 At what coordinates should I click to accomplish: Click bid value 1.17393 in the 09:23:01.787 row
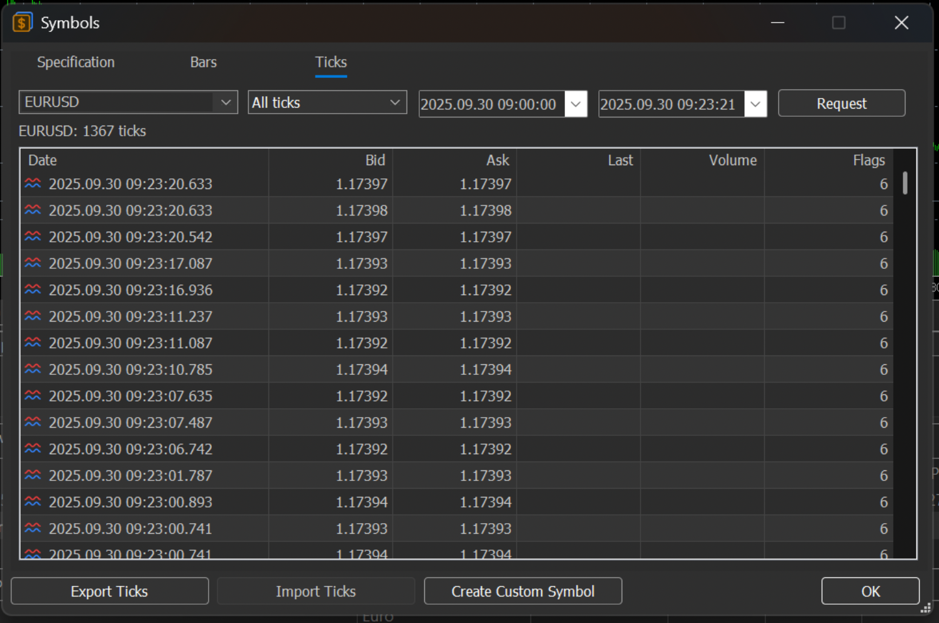pos(361,475)
